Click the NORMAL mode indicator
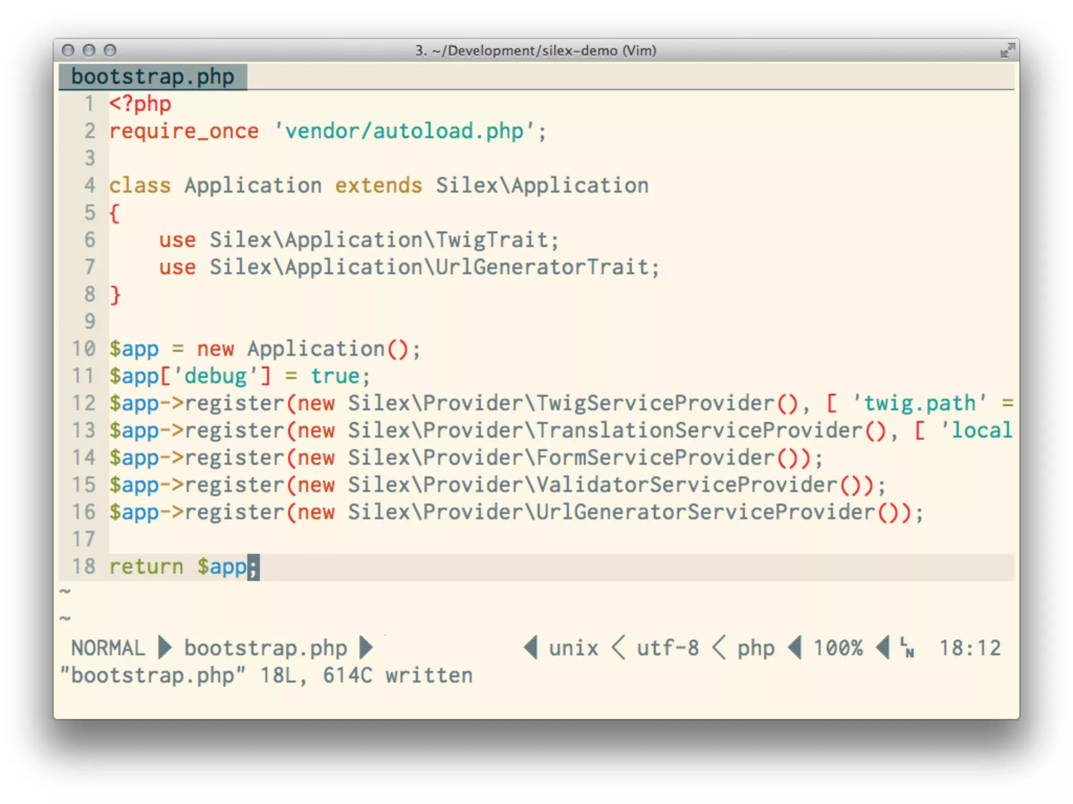Screen dimensions: 1073x804 tap(108, 648)
